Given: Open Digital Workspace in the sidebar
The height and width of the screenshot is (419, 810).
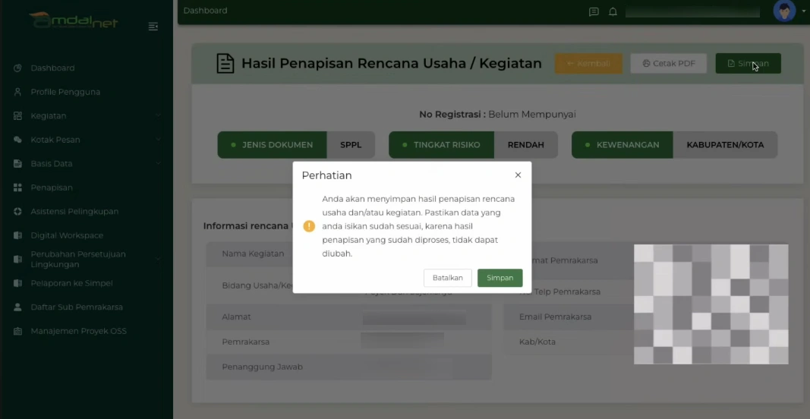Looking at the screenshot, I should tap(67, 235).
